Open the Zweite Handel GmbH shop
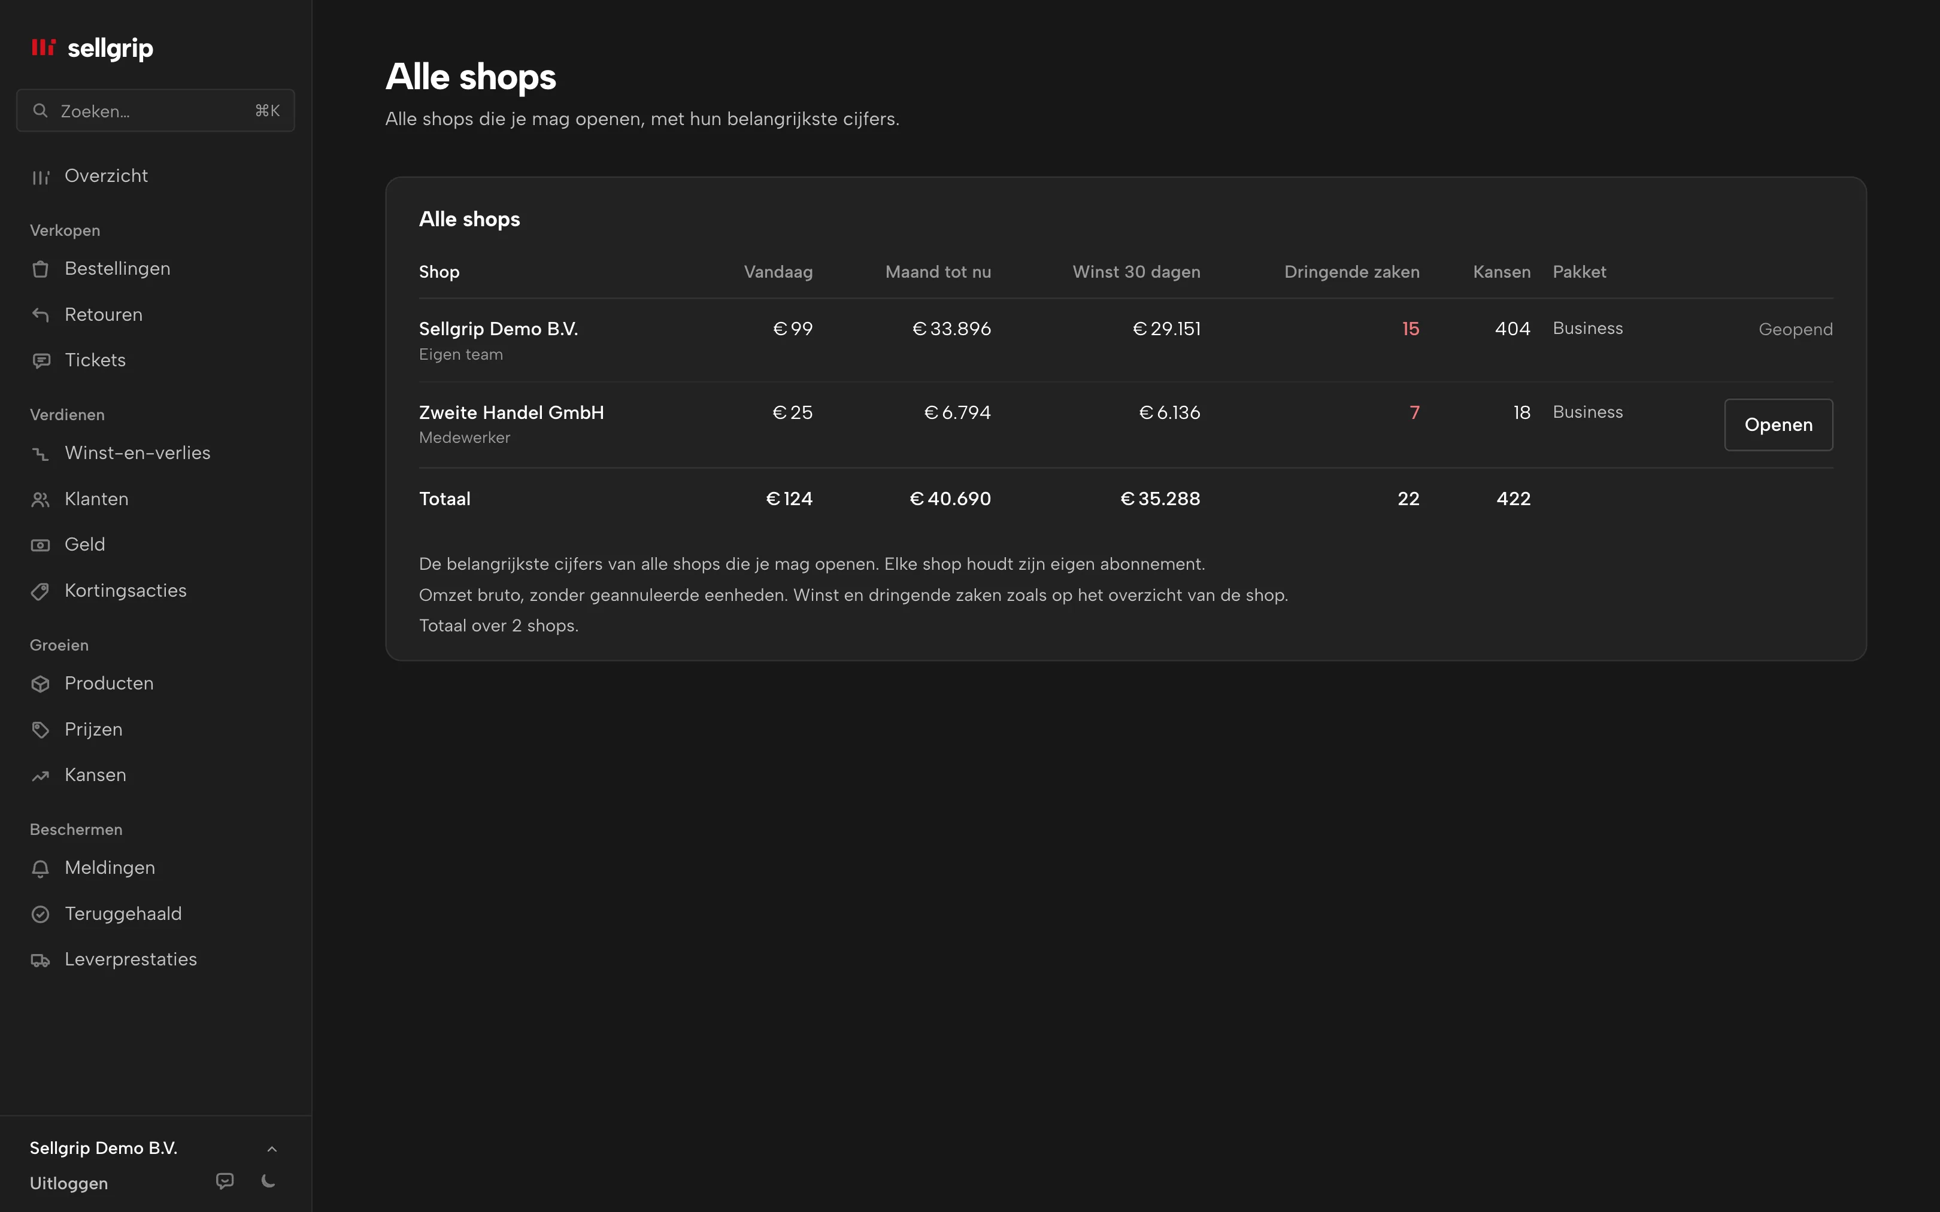 (1778, 425)
